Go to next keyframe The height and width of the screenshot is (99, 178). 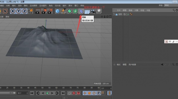pyautogui.click(x=57, y=93)
